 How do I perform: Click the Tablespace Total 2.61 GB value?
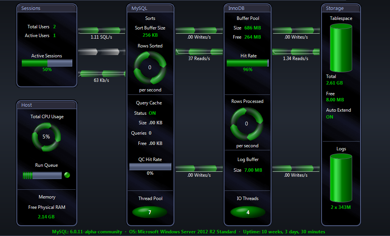point(335,83)
